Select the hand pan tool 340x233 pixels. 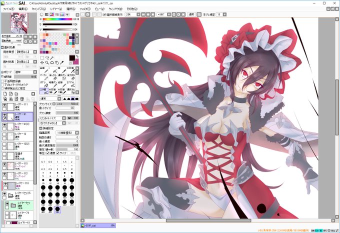57,62
